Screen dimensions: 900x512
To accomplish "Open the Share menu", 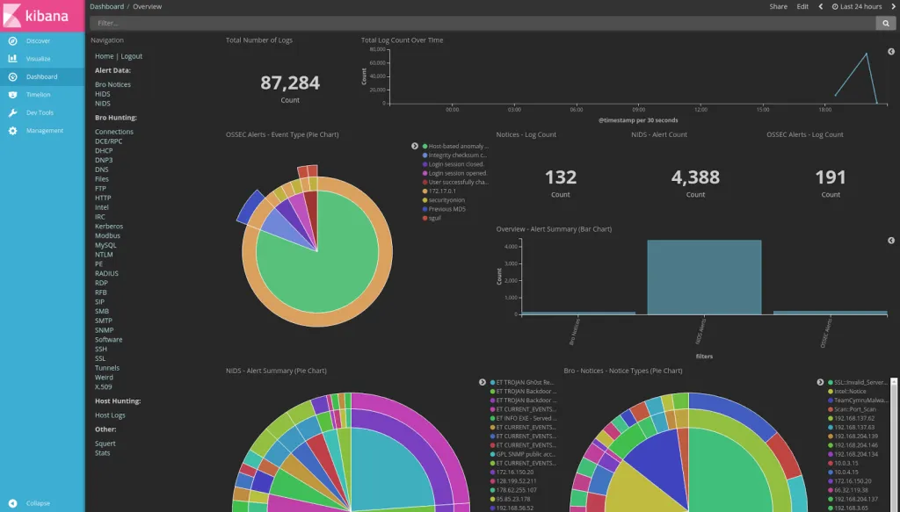I will pyautogui.click(x=778, y=7).
